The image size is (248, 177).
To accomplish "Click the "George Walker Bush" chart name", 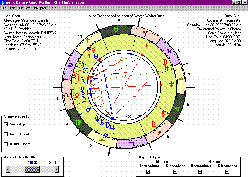I will coord(26,20).
